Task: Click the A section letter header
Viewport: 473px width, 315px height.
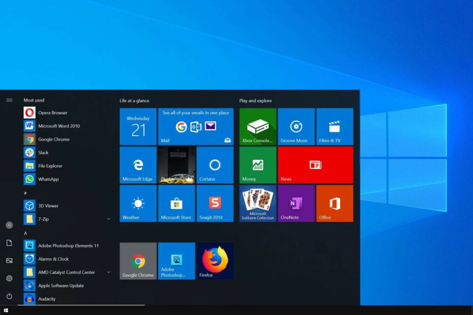Action: 25,233
